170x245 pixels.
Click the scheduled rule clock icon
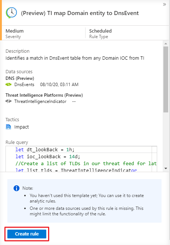[11, 13]
